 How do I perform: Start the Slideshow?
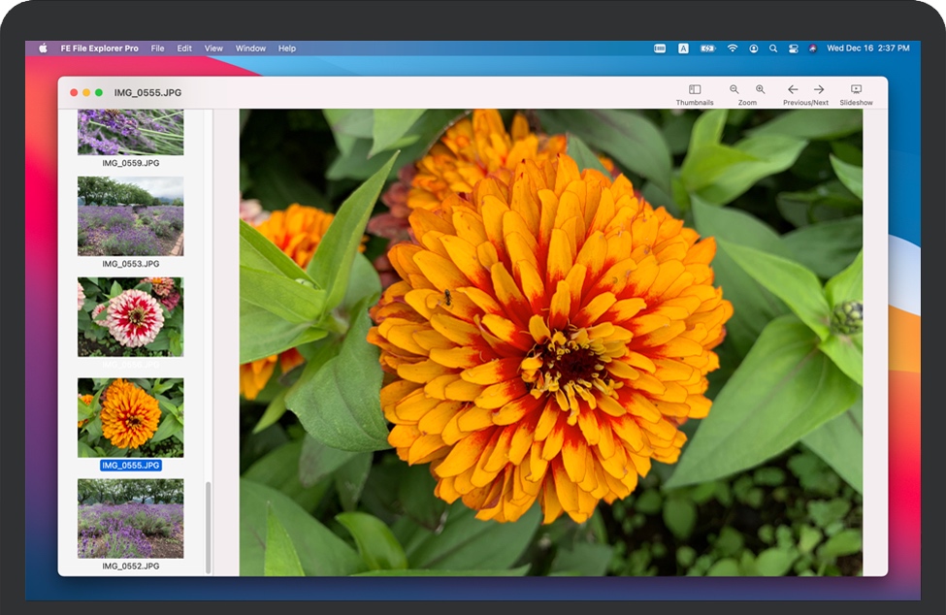(x=856, y=90)
